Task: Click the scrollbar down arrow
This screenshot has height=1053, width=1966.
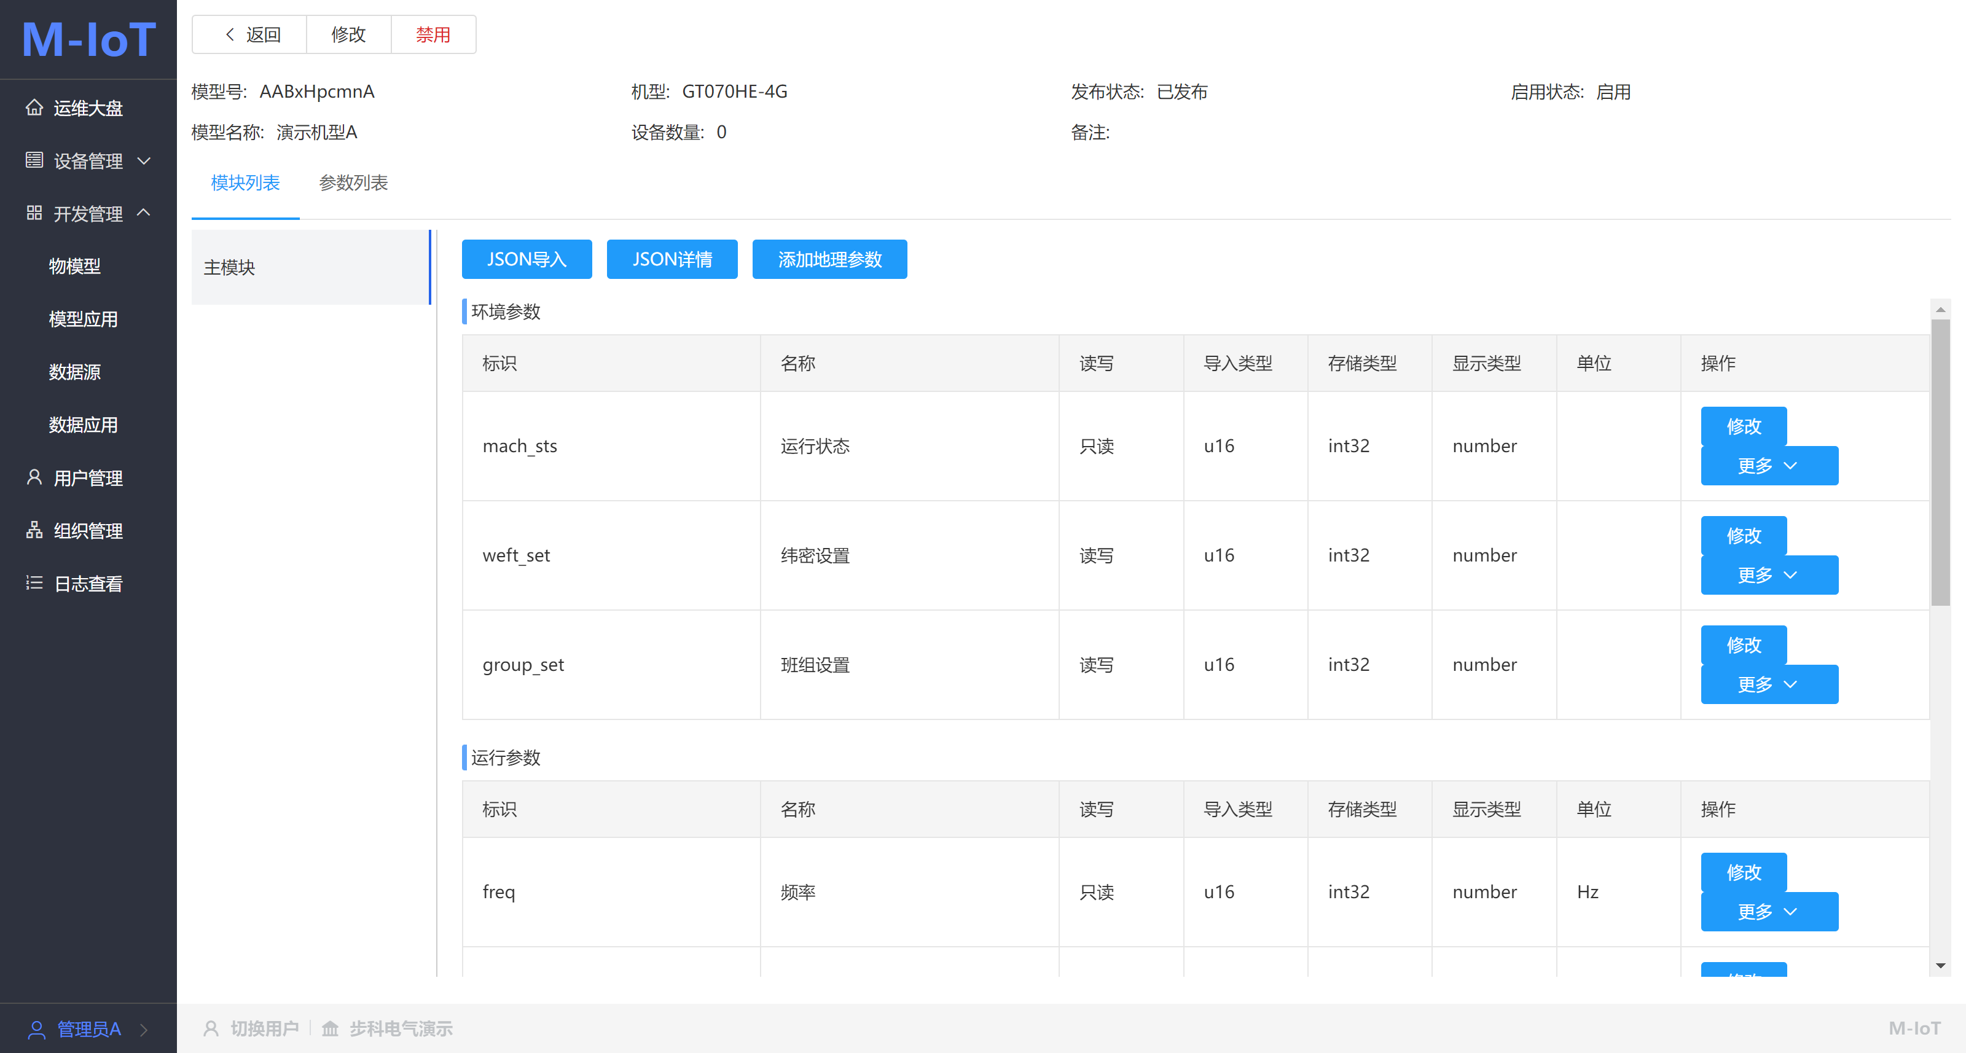Action: tap(1940, 966)
